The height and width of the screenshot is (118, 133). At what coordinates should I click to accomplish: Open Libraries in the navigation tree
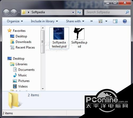click(x=22, y=64)
